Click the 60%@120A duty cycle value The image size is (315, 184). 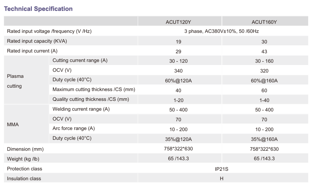click(178, 80)
